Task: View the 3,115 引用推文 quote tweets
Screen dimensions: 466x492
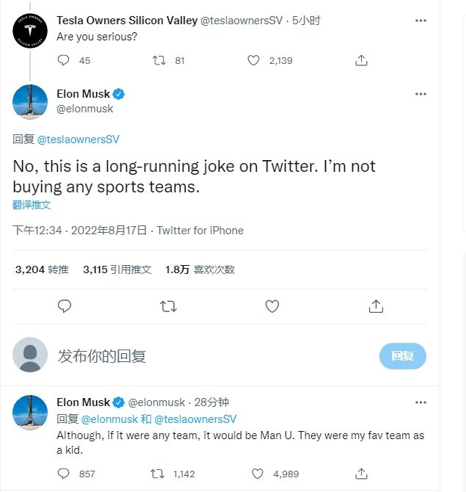Action: (117, 269)
